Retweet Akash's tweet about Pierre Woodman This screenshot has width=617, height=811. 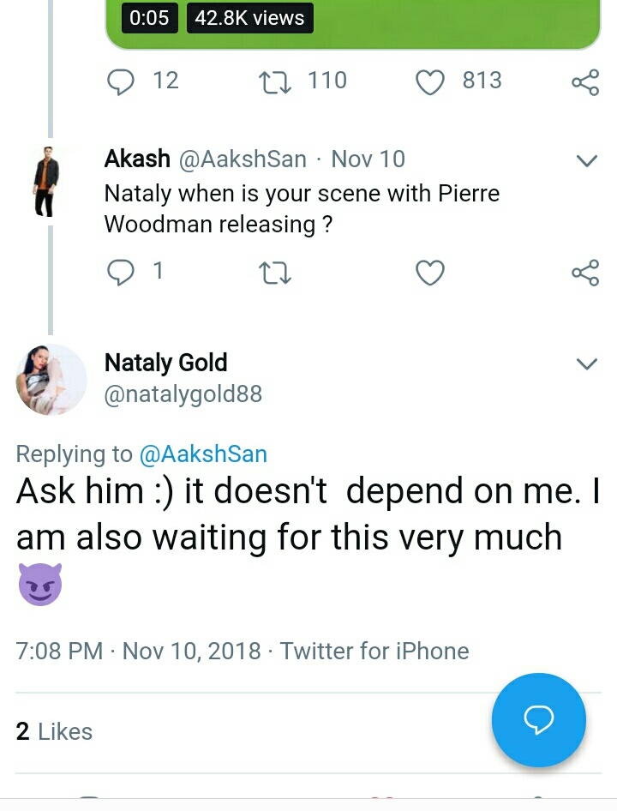point(274,273)
